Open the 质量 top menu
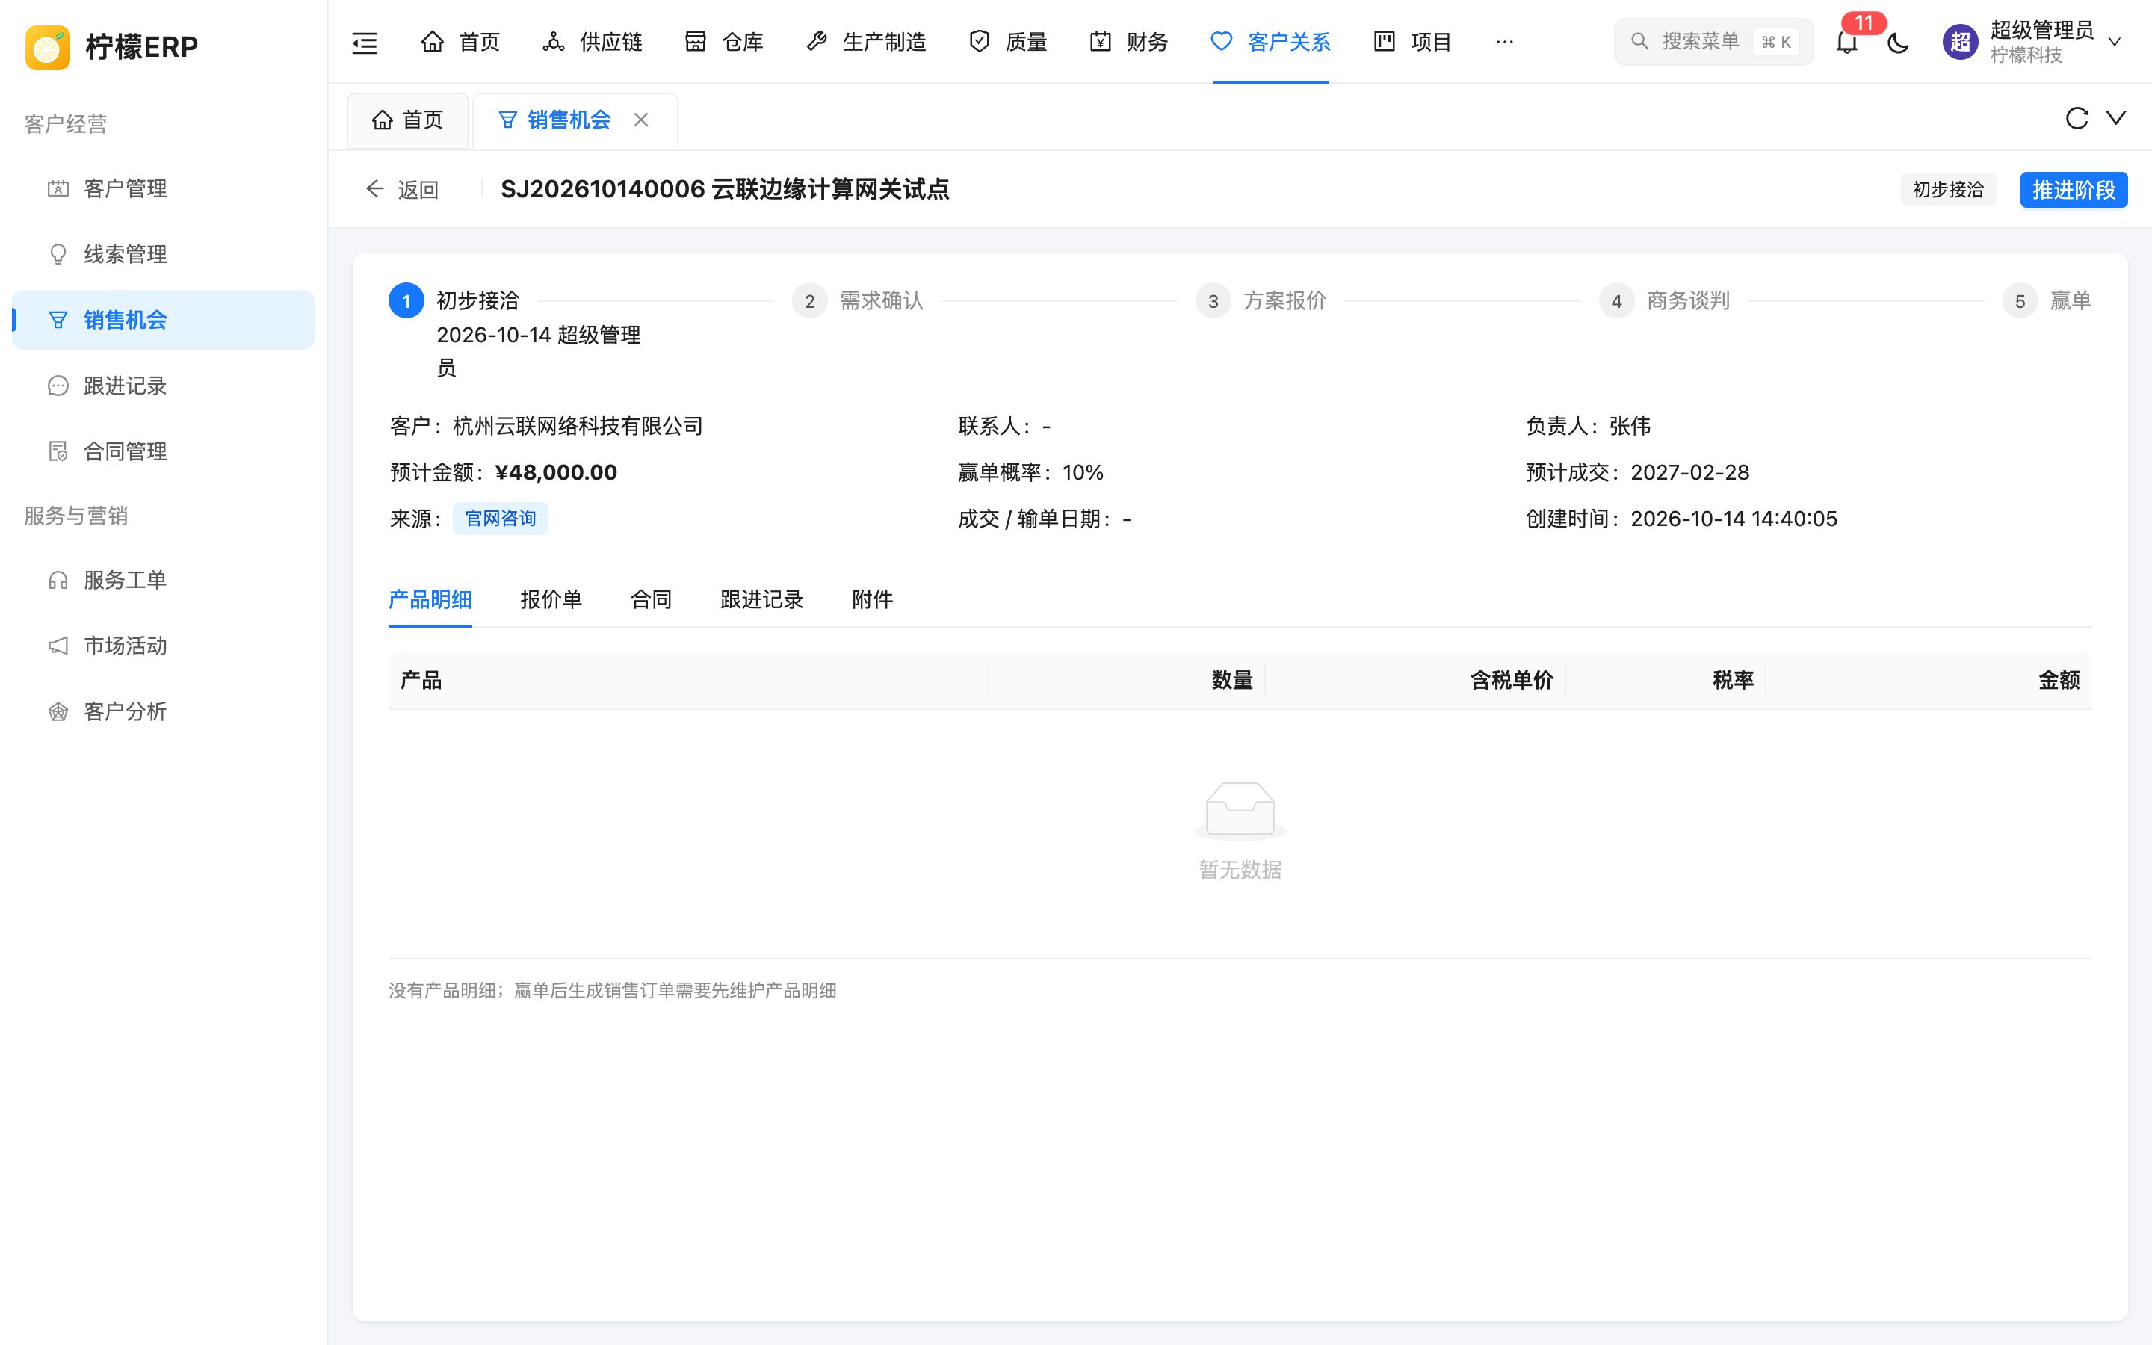The width and height of the screenshot is (2152, 1345). pos(1007,42)
